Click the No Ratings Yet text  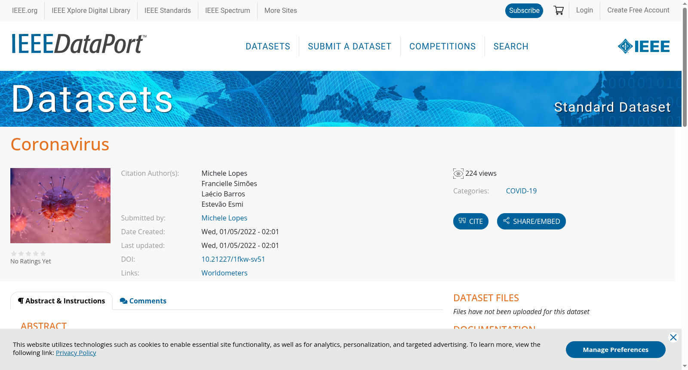[x=31, y=261]
